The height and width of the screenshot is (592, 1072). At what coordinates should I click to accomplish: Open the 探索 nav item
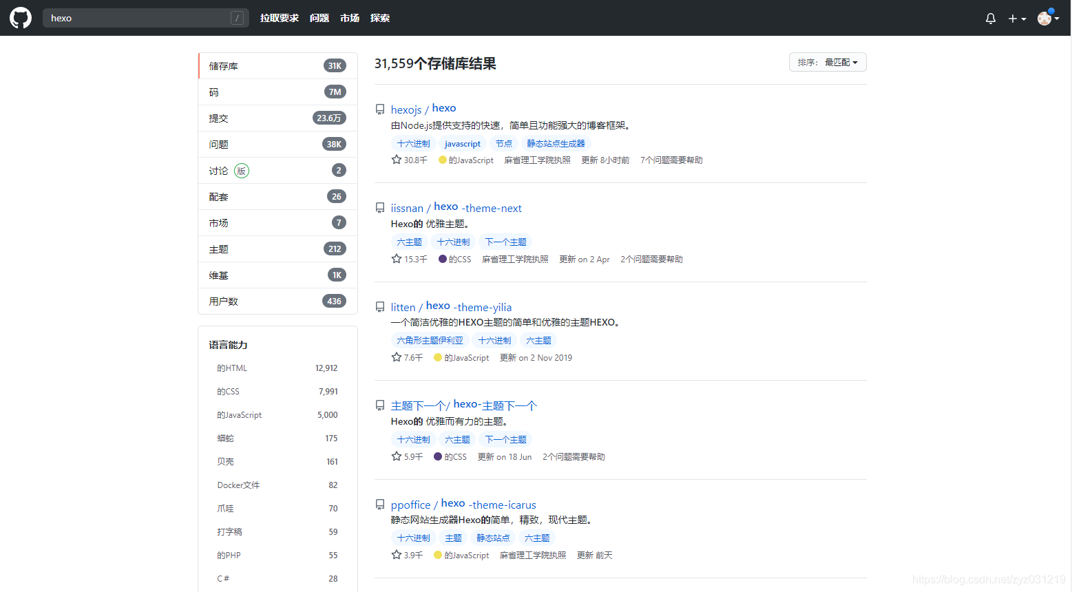[x=380, y=18]
